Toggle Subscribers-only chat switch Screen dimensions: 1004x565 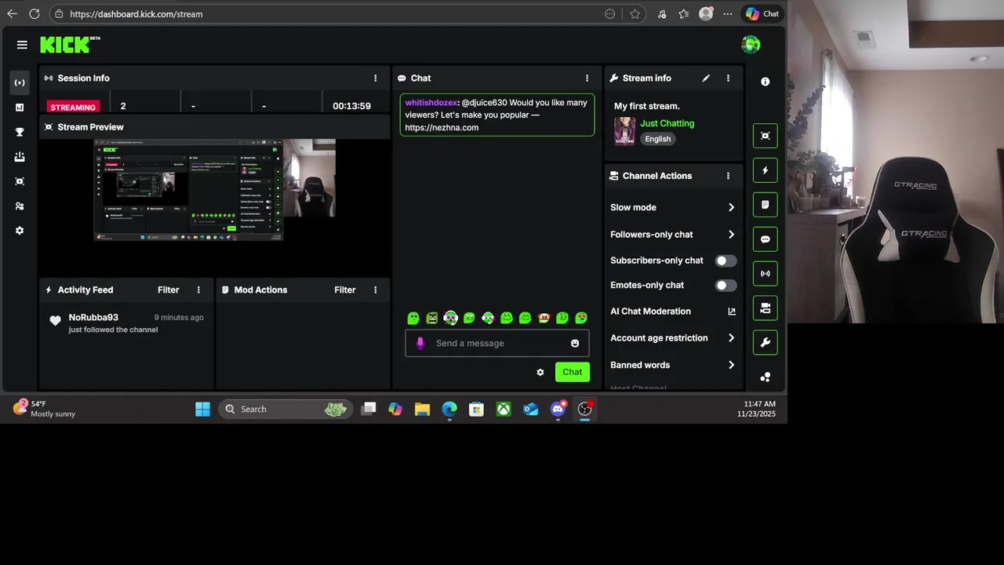click(x=726, y=261)
